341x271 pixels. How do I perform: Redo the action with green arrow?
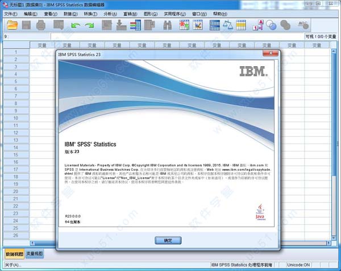click(x=89, y=25)
